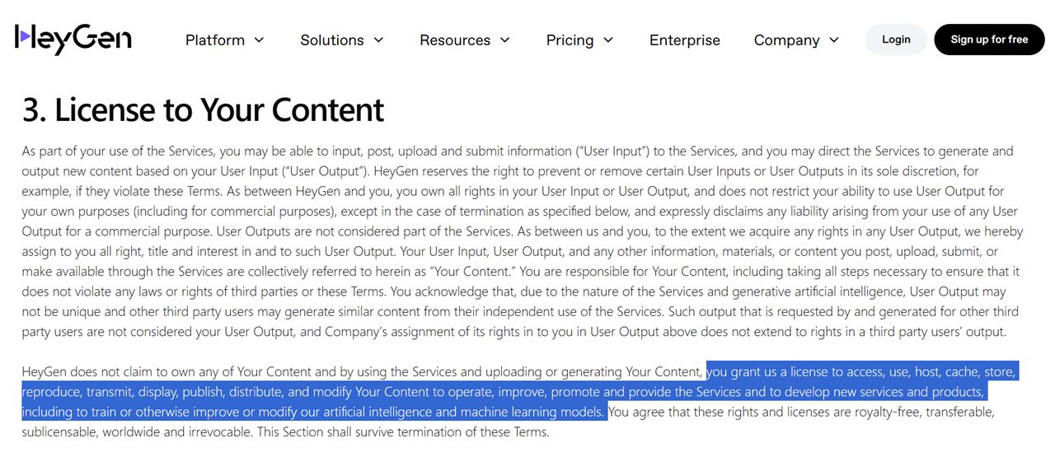The width and height of the screenshot is (1055, 452).
Task: Click the purple play triangle in HeyGen logo
Action: (x=26, y=35)
